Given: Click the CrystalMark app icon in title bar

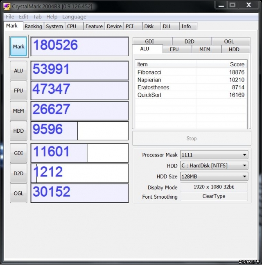Looking at the screenshot, I should [x=7, y=6].
